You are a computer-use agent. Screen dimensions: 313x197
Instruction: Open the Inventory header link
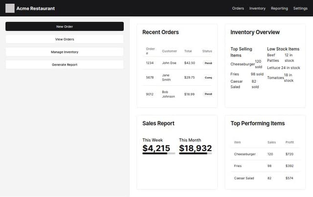pos(257,8)
